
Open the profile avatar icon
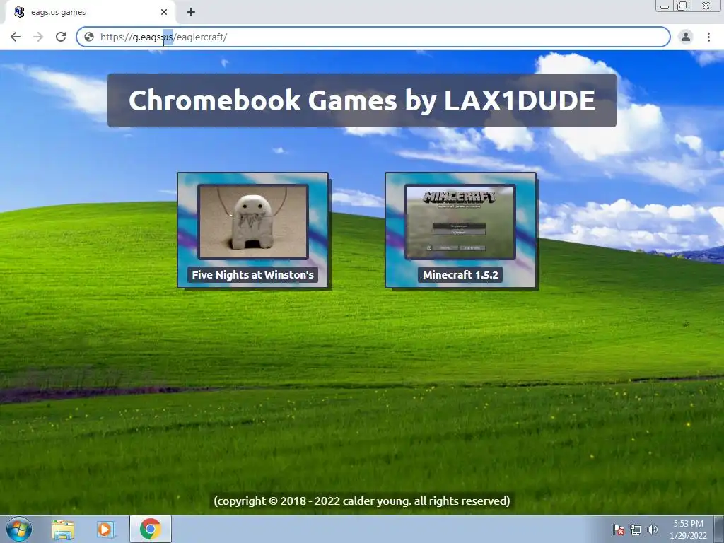686,37
